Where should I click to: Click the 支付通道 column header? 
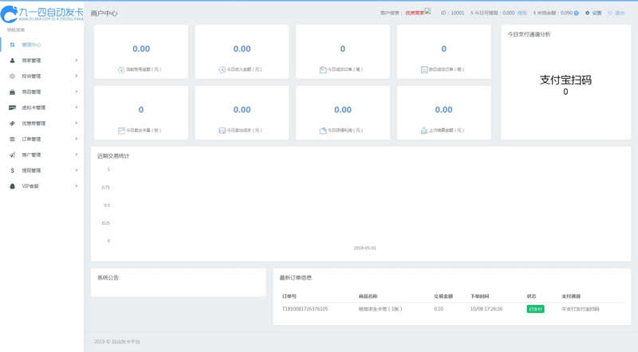571,296
